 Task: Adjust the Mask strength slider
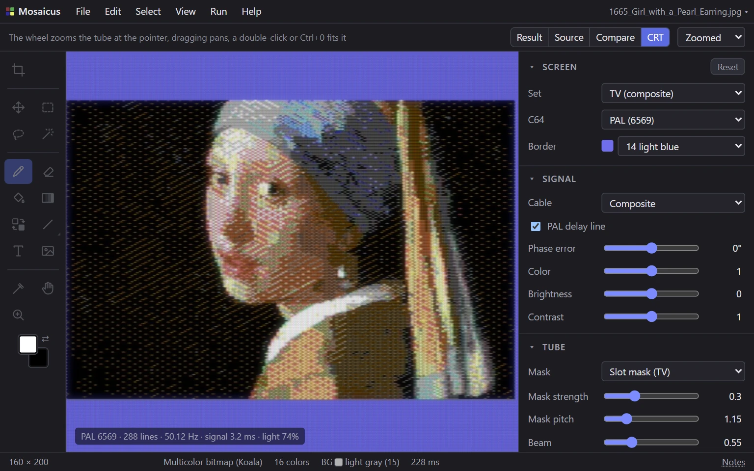click(651, 396)
